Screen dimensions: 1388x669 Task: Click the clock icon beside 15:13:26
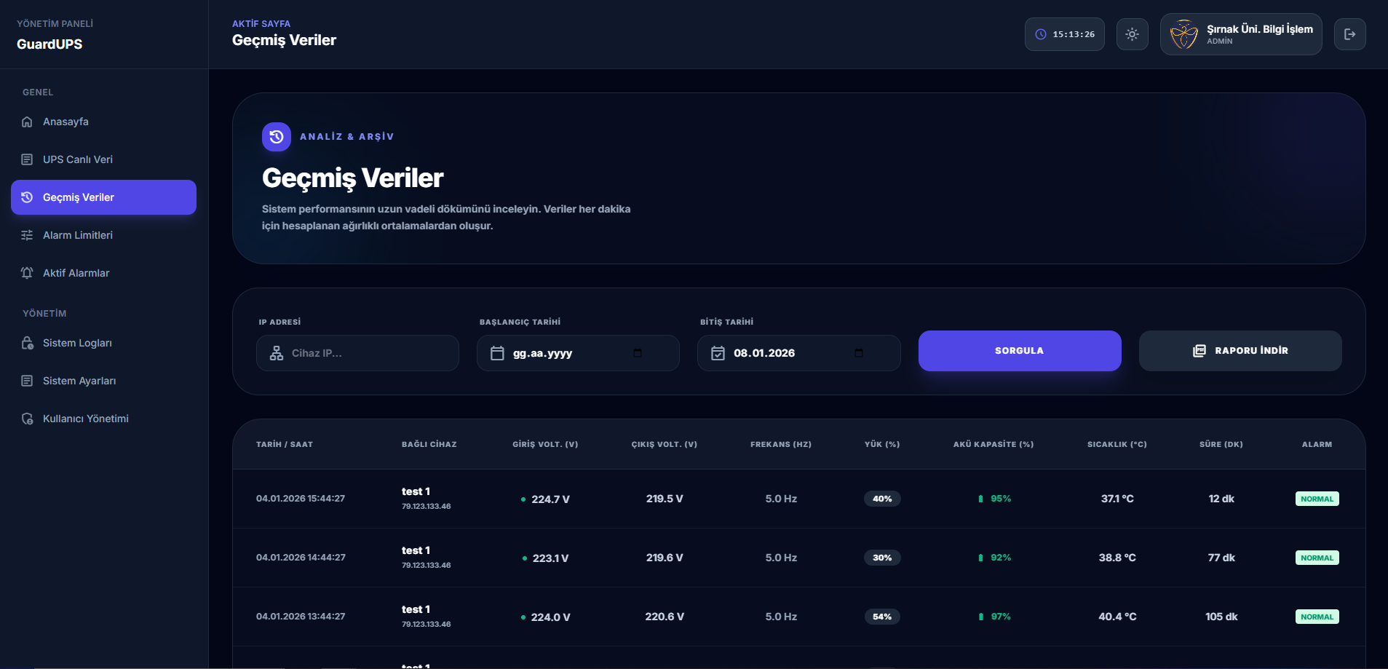click(1041, 34)
